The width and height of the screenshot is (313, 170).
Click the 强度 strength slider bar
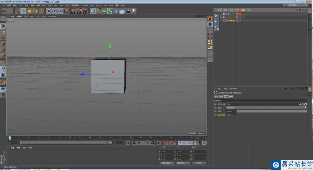[x=271, y=111]
